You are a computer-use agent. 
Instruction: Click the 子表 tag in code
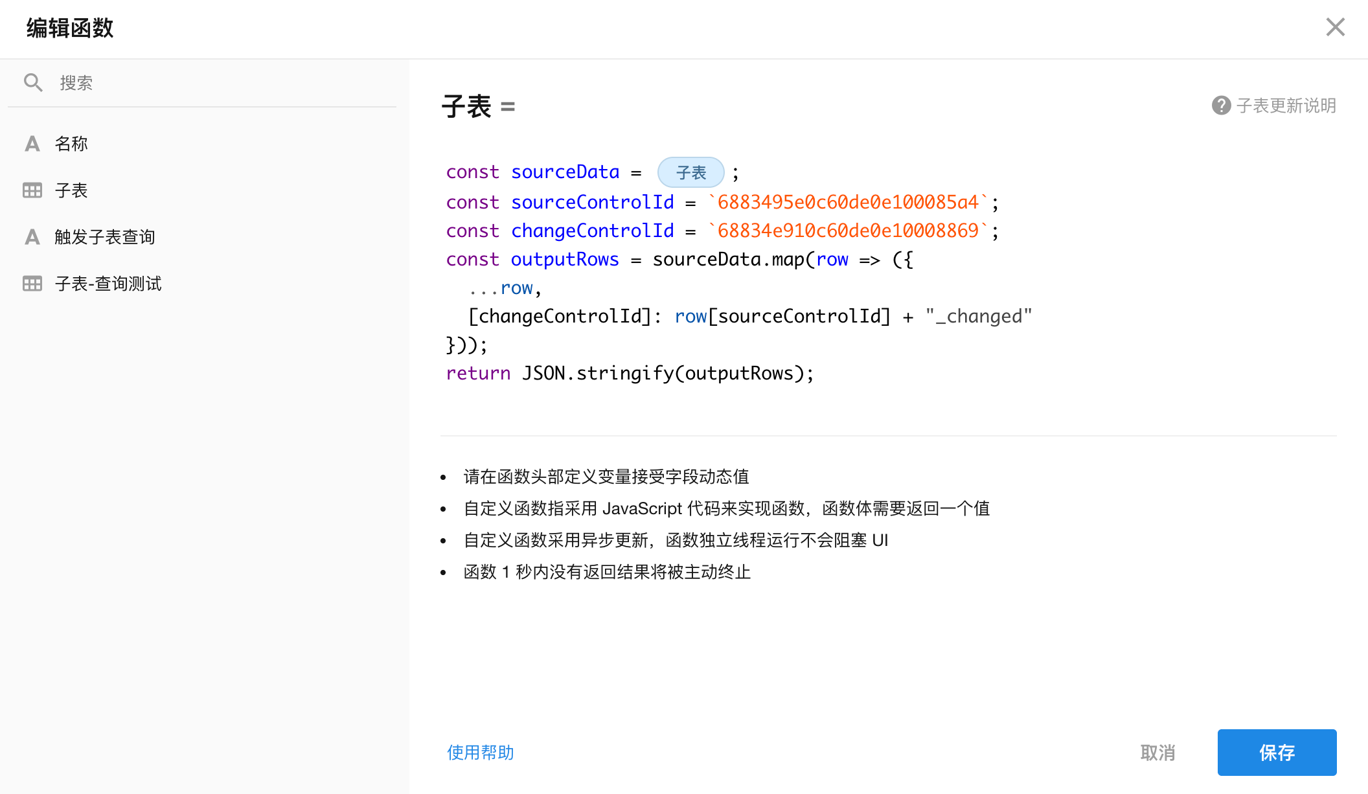690,173
